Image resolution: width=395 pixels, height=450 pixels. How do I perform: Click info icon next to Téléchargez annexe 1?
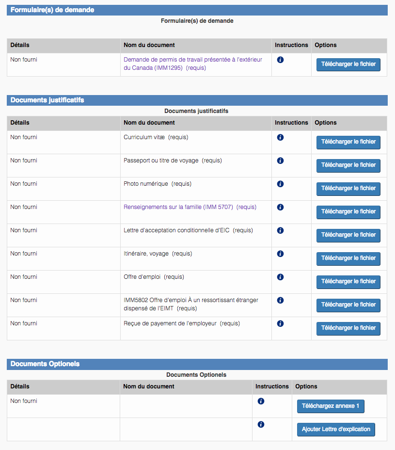[261, 402]
